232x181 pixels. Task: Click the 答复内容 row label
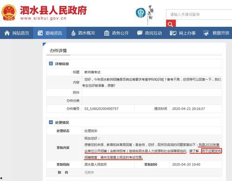pos(63,148)
